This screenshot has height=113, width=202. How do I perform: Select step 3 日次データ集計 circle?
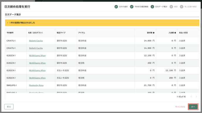pyautogui.click(x=152, y=7)
